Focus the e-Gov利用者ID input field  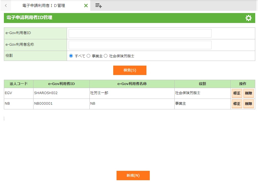140,33
